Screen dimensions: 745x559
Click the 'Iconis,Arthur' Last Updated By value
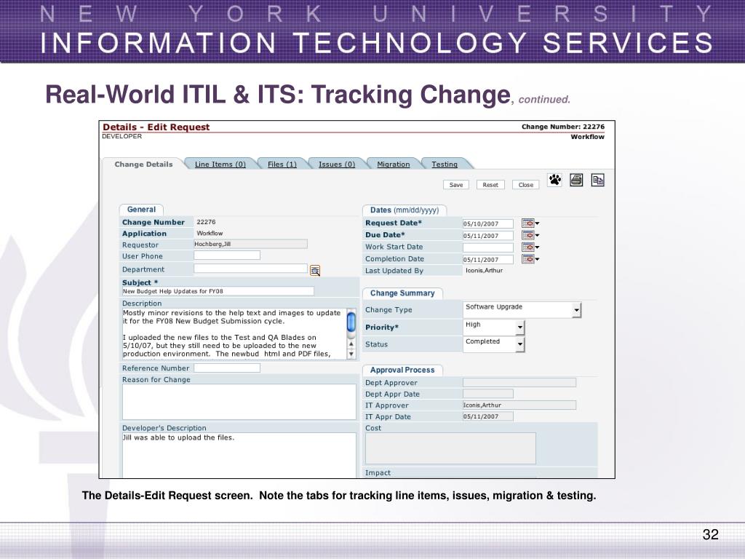tap(484, 271)
